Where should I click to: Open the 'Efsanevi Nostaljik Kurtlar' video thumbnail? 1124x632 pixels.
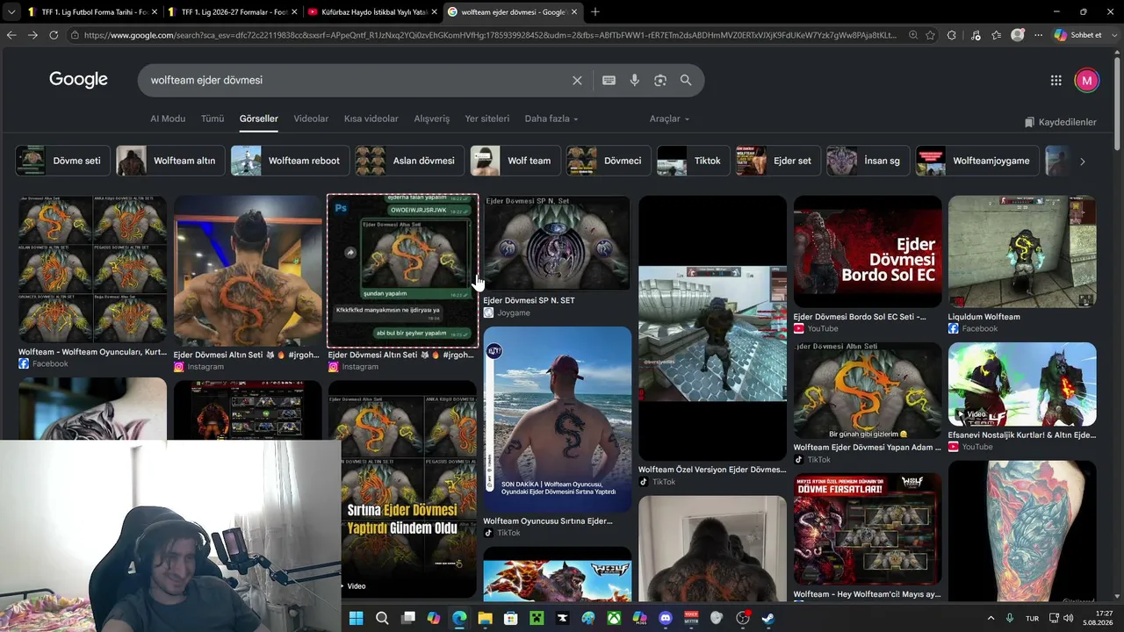(1022, 384)
